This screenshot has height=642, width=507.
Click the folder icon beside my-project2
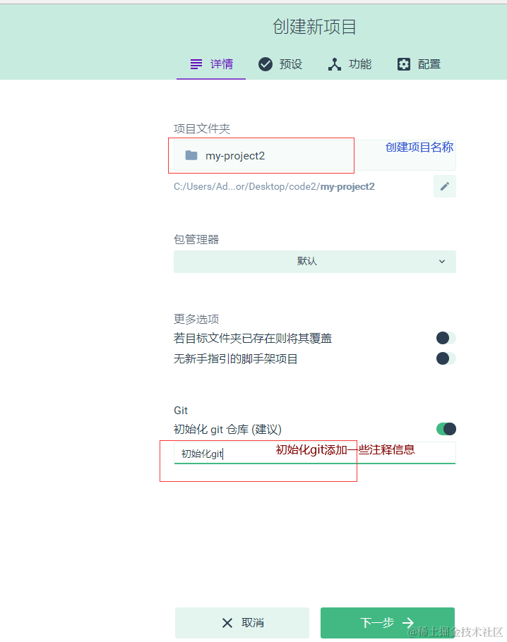coord(191,155)
